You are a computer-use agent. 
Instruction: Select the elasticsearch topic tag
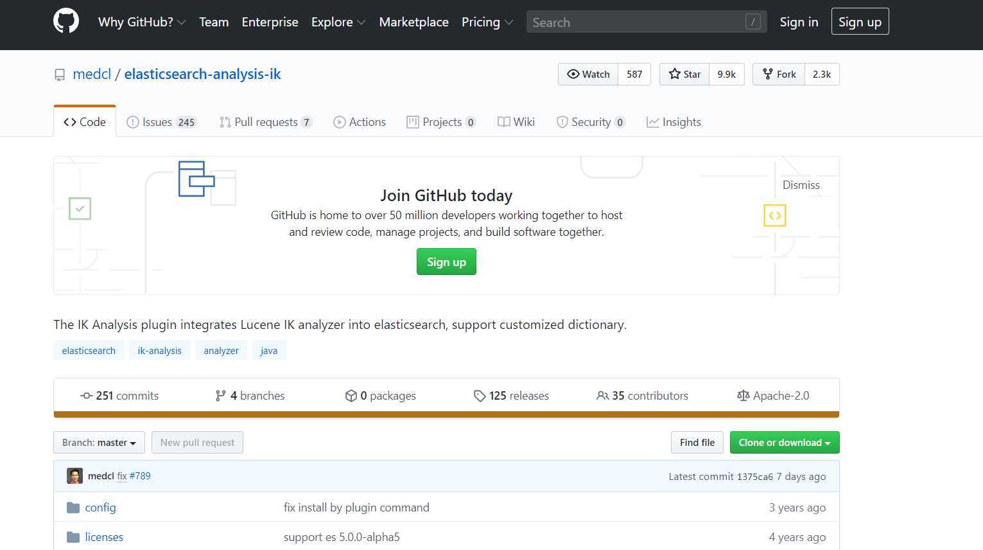pyautogui.click(x=89, y=350)
